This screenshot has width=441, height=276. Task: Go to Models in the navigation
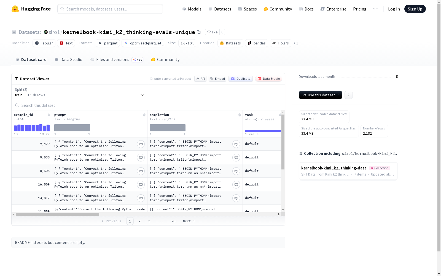point(192,9)
